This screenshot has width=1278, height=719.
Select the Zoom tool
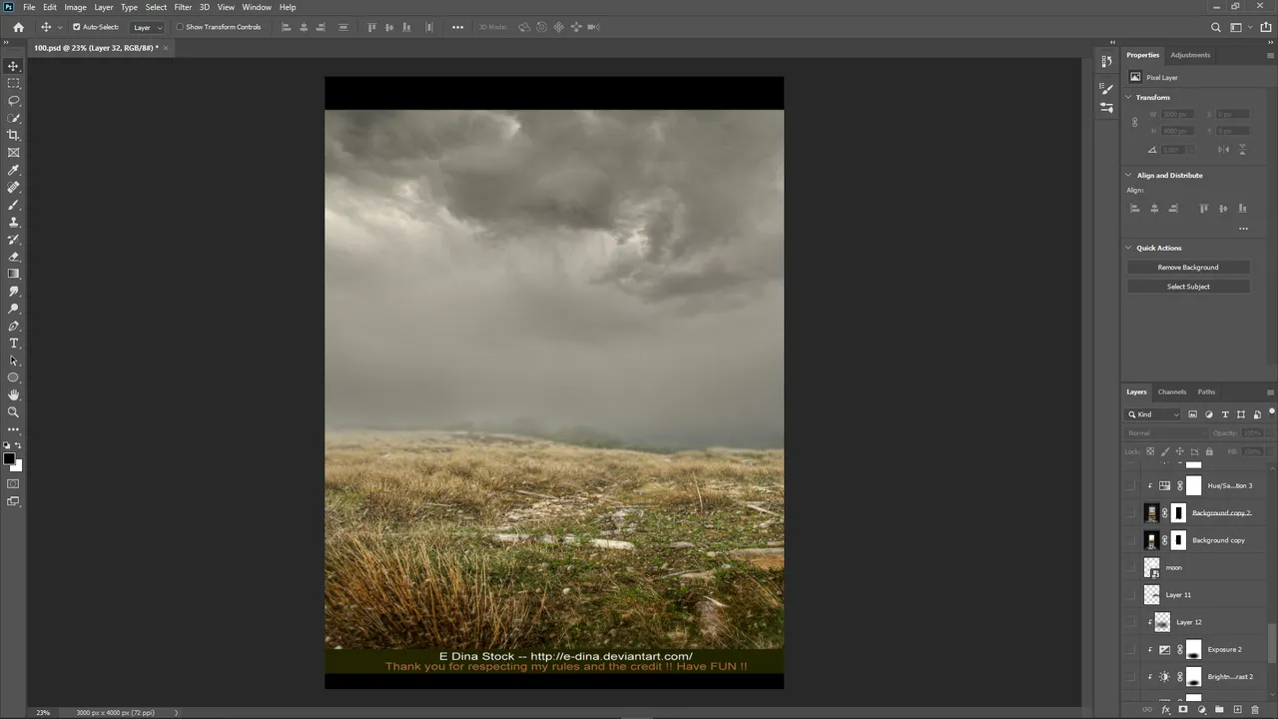13,412
